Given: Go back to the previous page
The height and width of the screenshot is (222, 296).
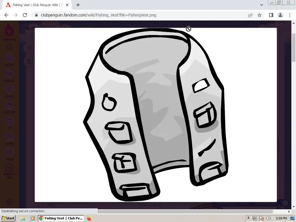Looking at the screenshot, I should tap(6, 15).
